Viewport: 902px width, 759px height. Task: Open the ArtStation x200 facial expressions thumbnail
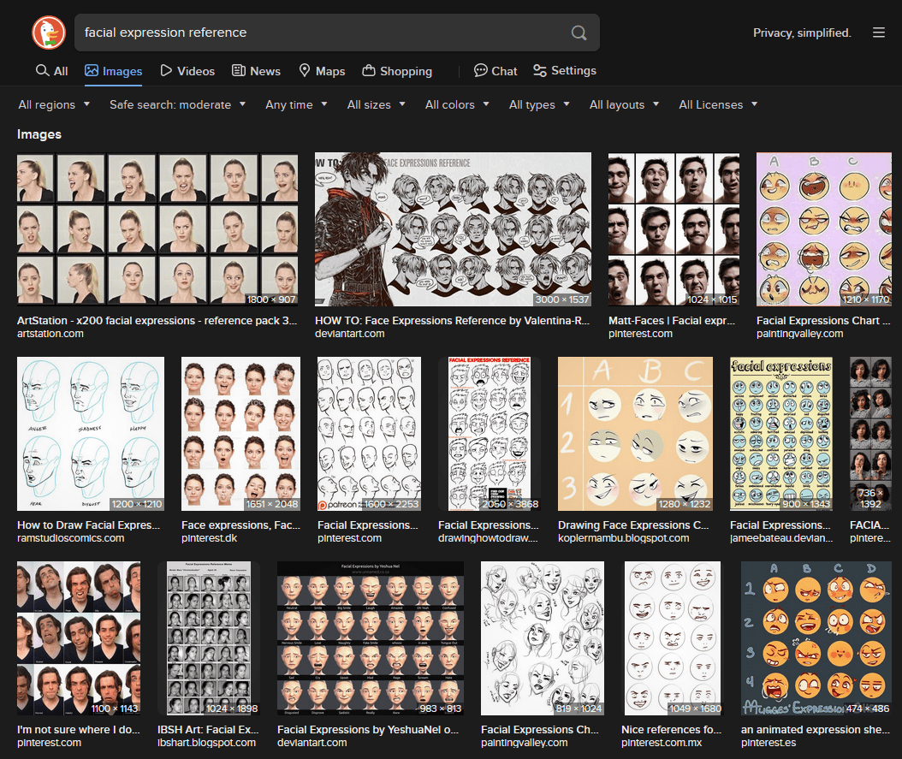coord(157,230)
